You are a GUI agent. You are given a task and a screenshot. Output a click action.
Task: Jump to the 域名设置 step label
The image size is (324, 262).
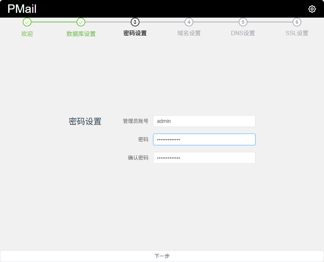[189, 33]
